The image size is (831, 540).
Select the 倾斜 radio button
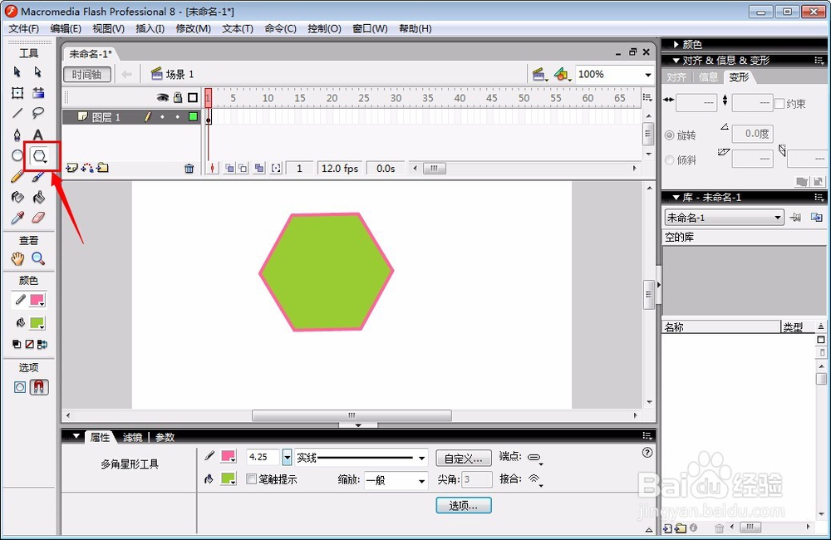(x=669, y=160)
